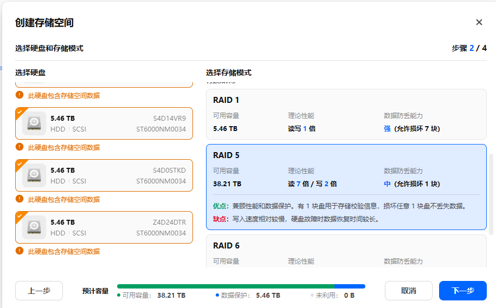This screenshot has width=496, height=308.
Task: Click the hard drive icon for disk Z4D24DTR
Action: coord(34,227)
